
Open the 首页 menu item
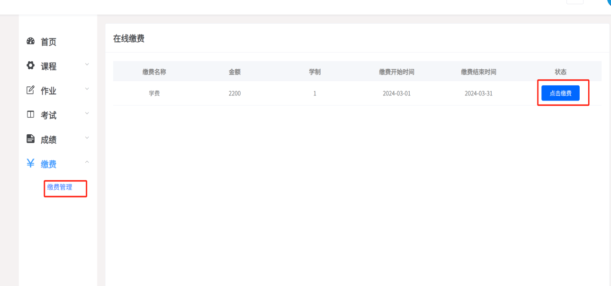click(48, 42)
